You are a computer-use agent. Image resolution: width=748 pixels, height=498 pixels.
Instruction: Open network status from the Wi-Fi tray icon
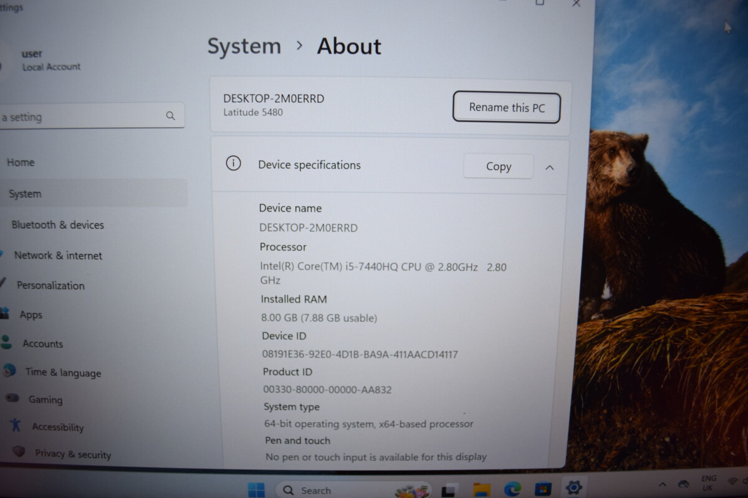tap(731, 482)
